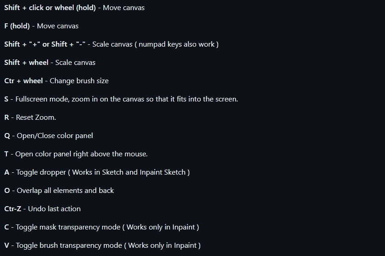
Task: Click the "Fullscreen mode" description line
Action: point(127,99)
